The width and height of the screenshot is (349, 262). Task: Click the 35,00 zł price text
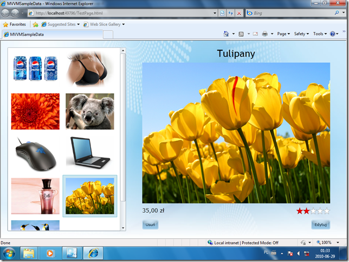(153, 211)
